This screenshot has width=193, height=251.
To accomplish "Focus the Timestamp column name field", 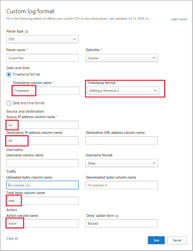I will (x=46, y=91).
